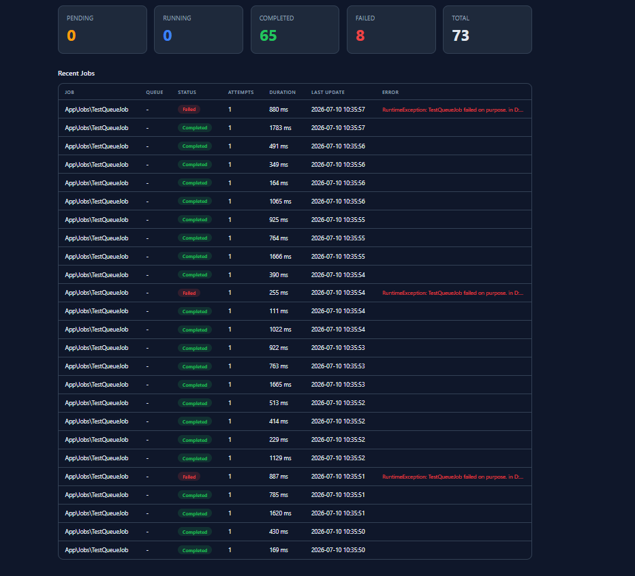The image size is (635, 576).
Task: Open error message in 880 ms row
Action: tap(452, 110)
